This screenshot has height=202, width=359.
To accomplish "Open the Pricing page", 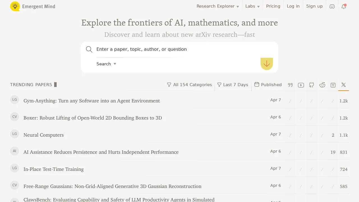I will pyautogui.click(x=273, y=6).
